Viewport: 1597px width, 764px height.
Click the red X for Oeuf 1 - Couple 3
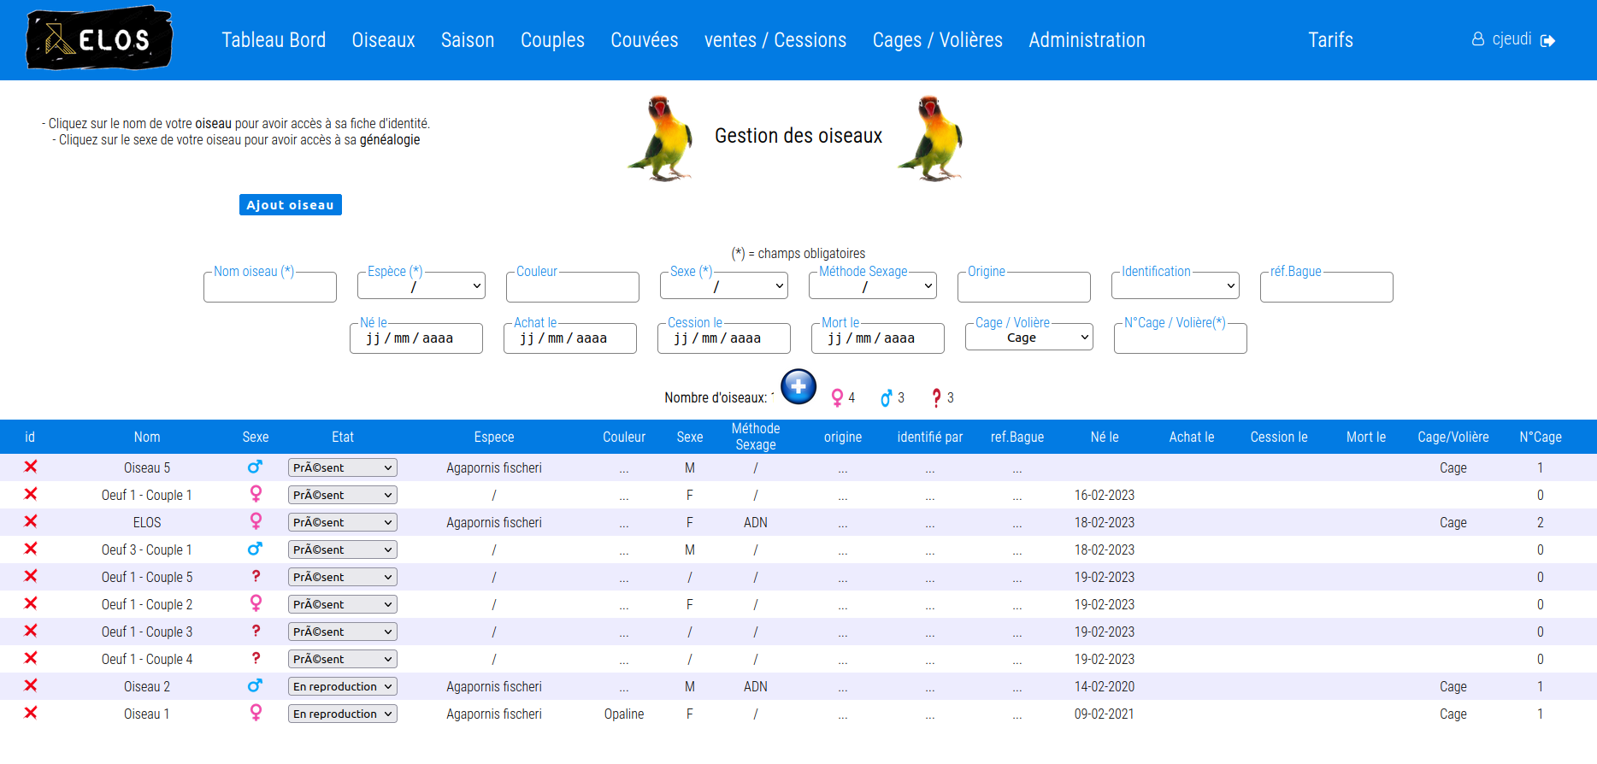click(31, 631)
